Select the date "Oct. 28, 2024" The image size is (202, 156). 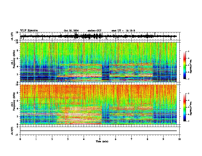71,31
